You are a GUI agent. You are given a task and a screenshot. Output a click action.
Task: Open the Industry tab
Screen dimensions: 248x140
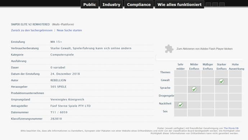click(x=111, y=5)
